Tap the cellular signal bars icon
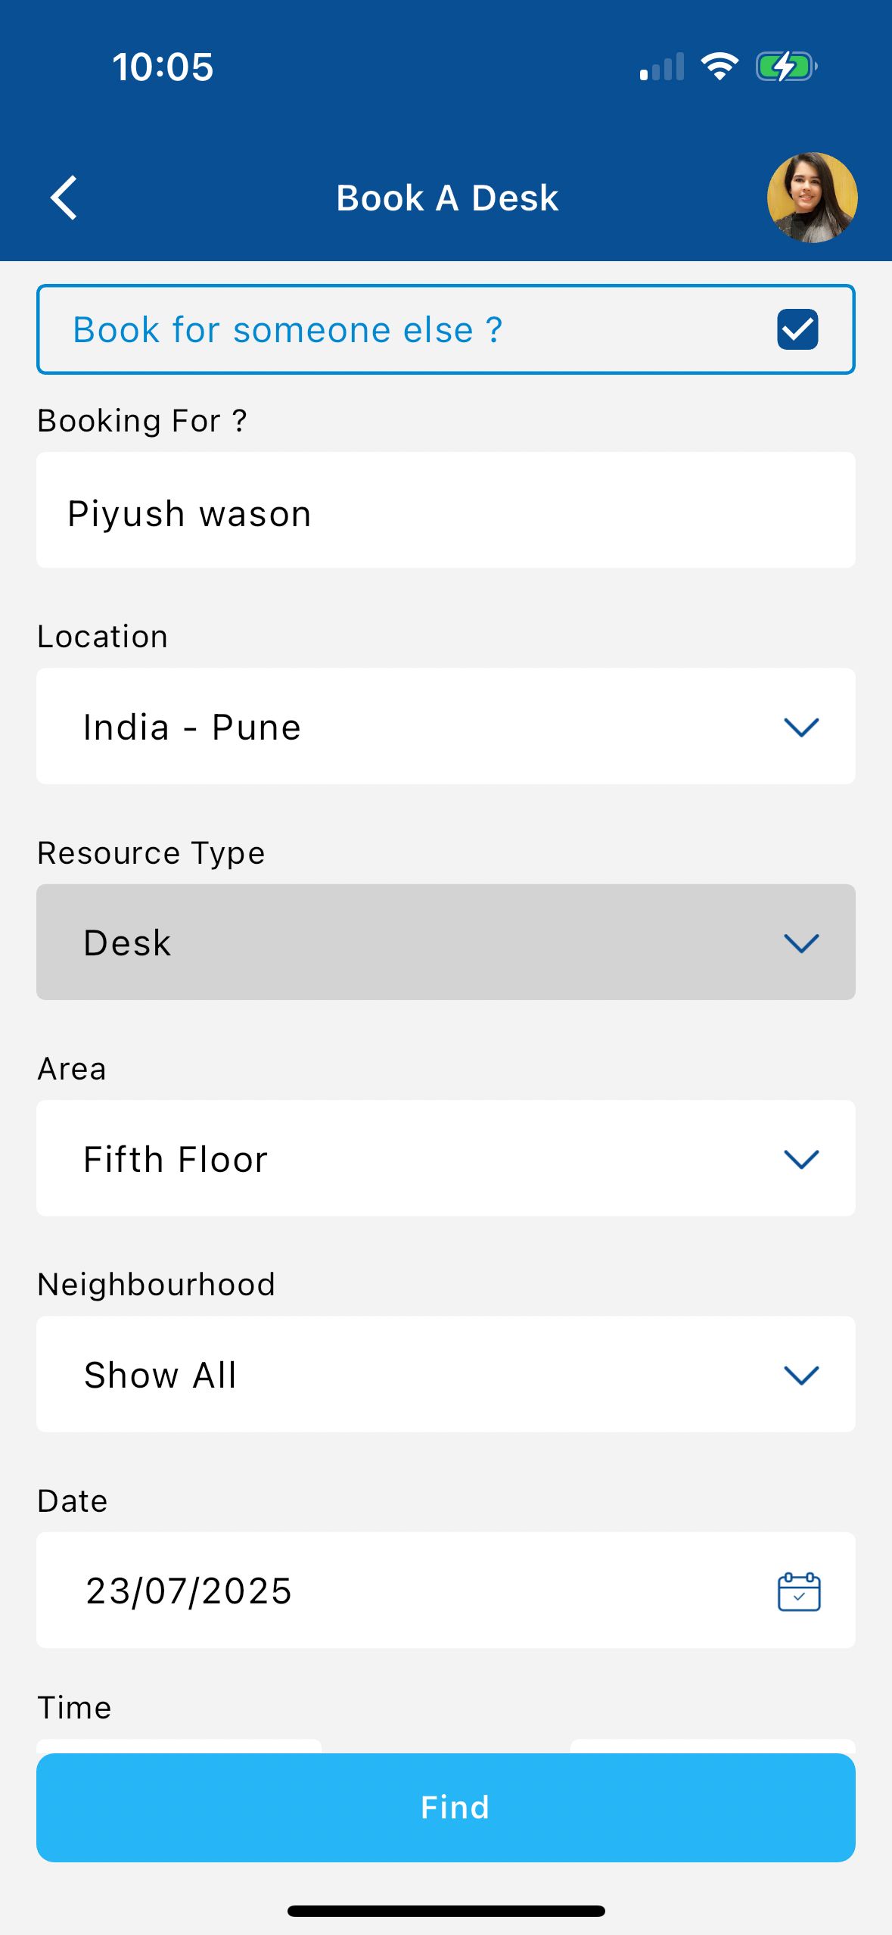This screenshot has height=1935, width=892. 662,67
